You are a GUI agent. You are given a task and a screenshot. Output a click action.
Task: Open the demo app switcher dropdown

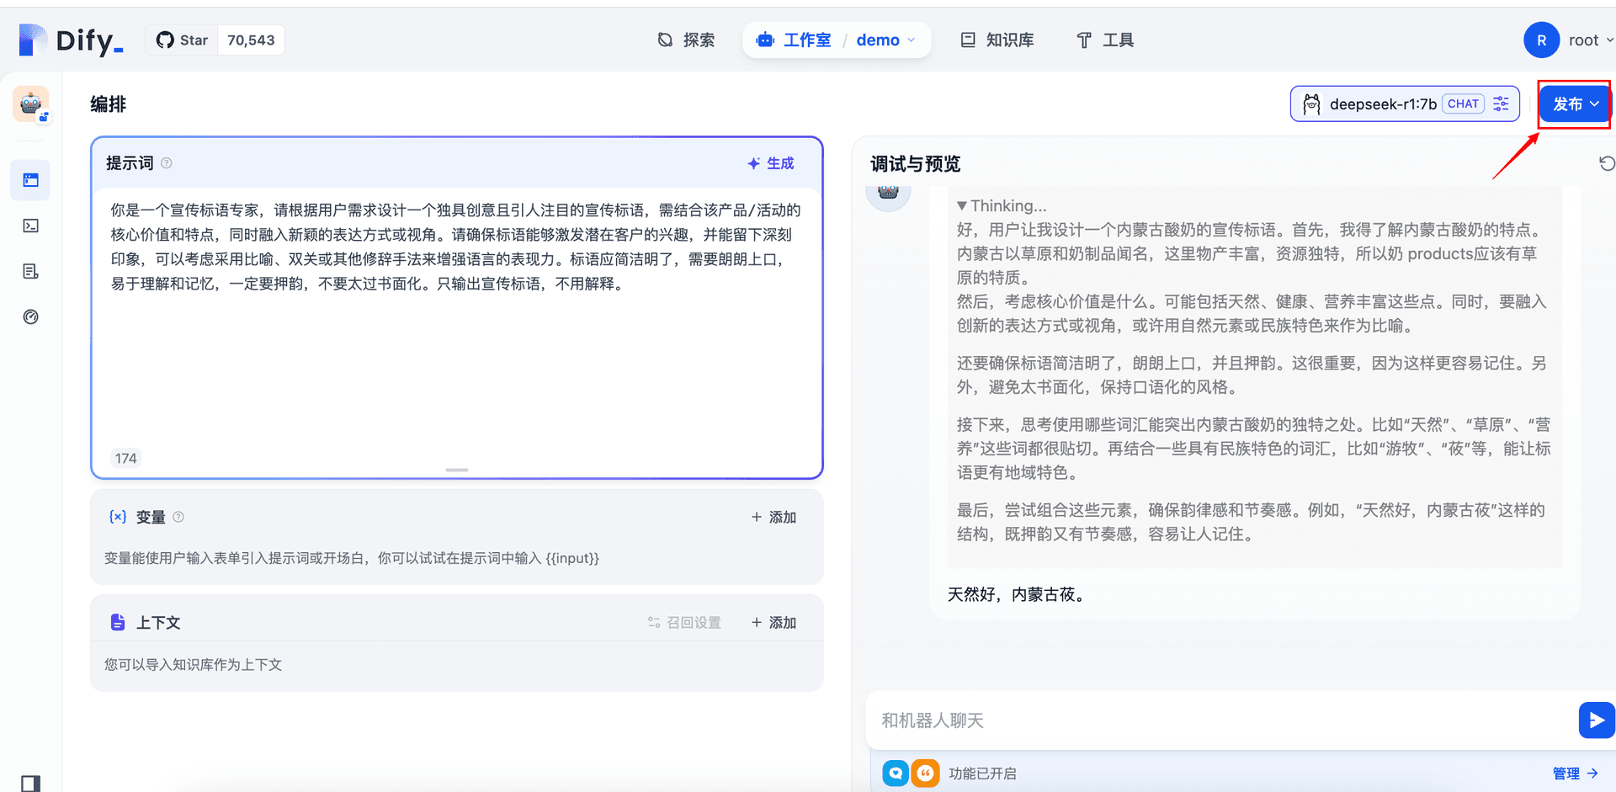(885, 40)
